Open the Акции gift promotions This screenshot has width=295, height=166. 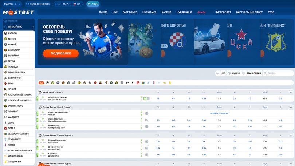pyautogui.click(x=93, y=4)
